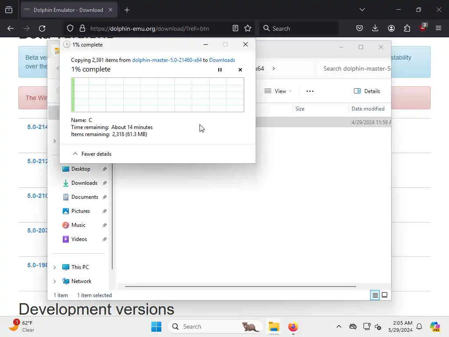Unpin Documents using its pin icon
This screenshot has height=337, width=449.
[104, 197]
